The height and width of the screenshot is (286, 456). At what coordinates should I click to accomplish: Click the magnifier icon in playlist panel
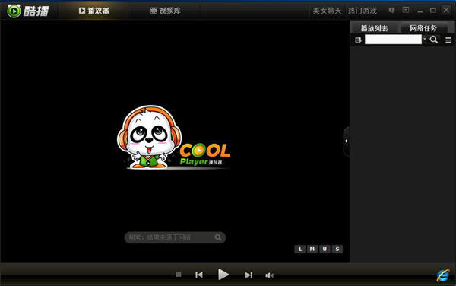tap(434, 40)
